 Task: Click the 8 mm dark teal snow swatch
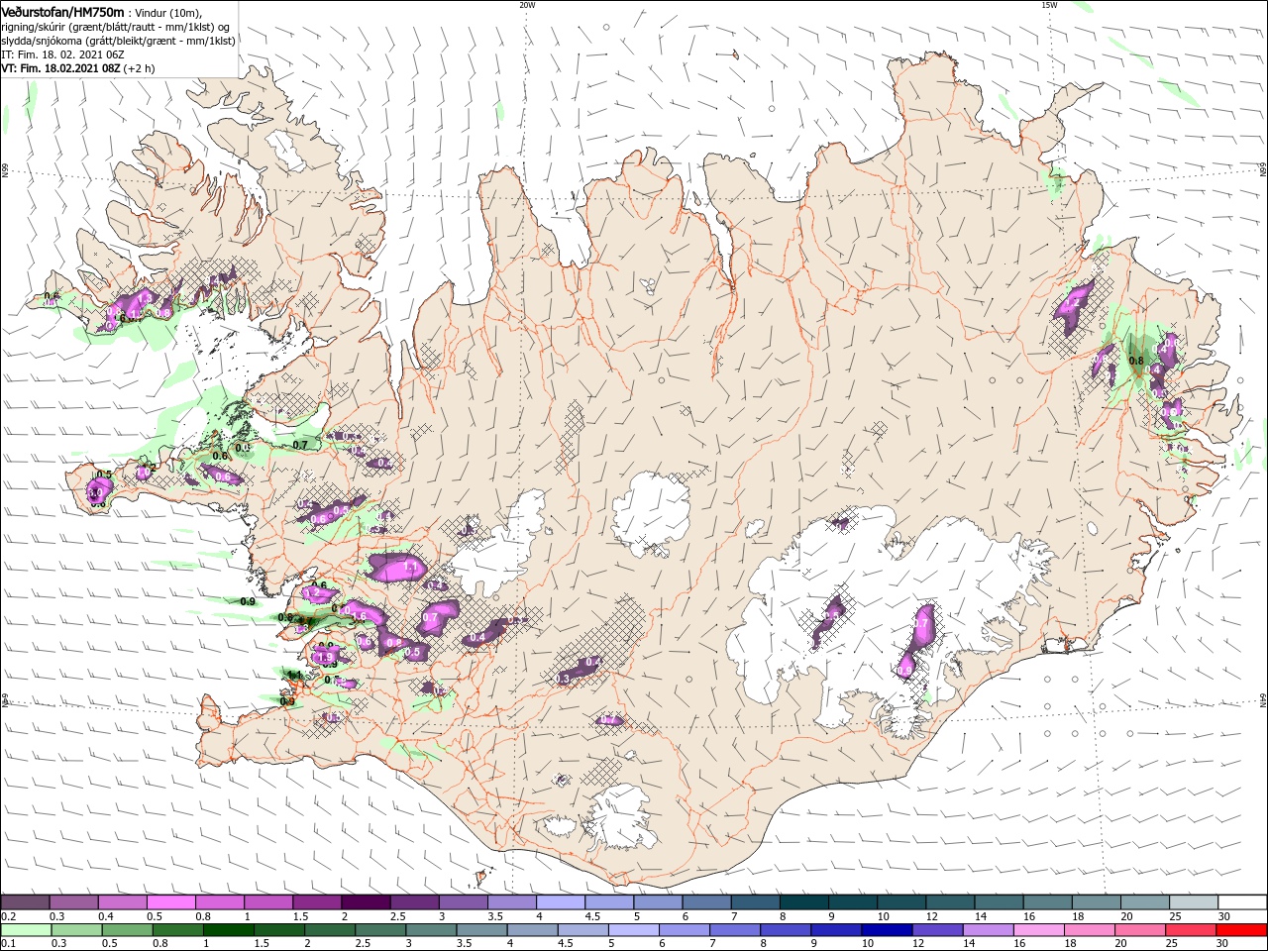802,902
